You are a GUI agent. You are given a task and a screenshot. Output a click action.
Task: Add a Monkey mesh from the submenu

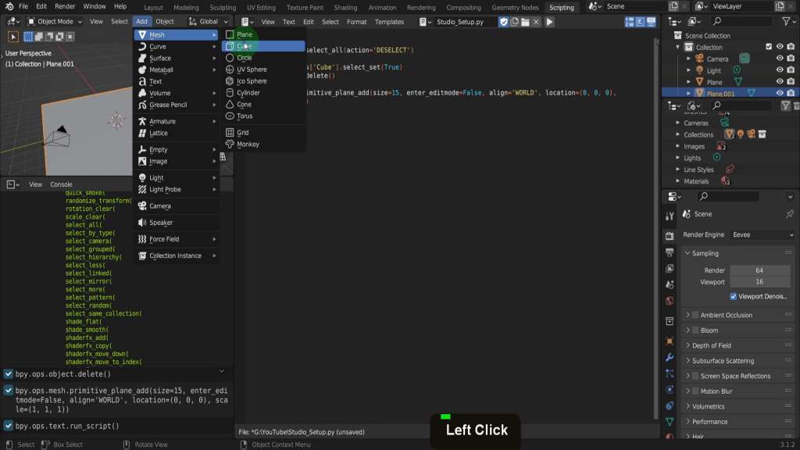tap(248, 145)
